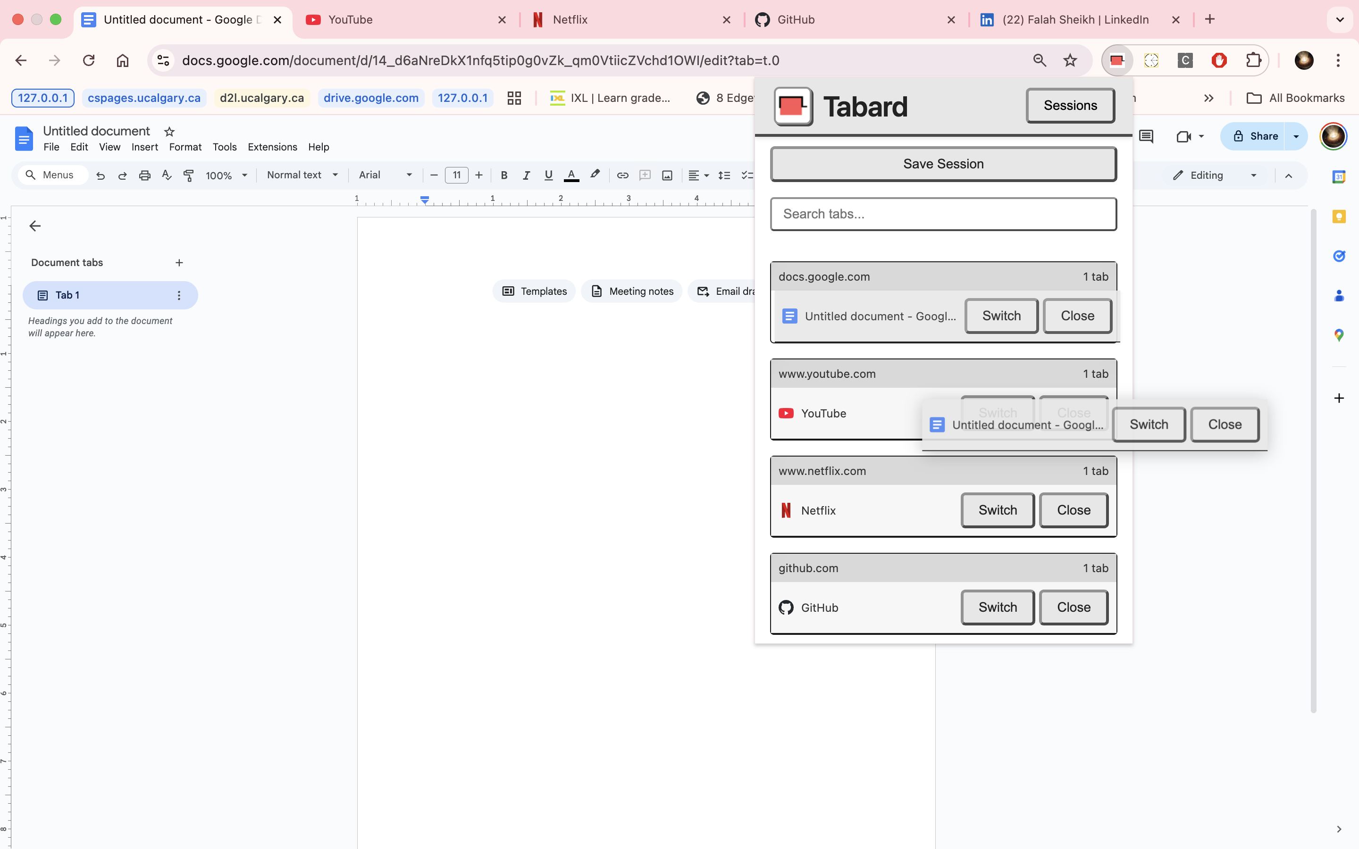Toggle Underline formatting
Viewport: 1359px width, 849px height.
[x=548, y=175]
